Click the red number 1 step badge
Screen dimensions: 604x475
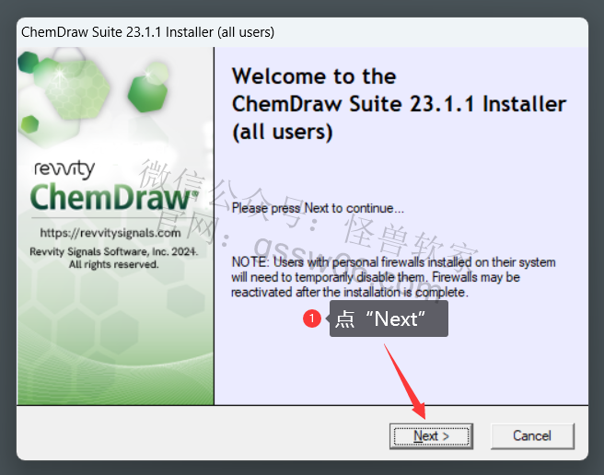pyautogui.click(x=312, y=319)
